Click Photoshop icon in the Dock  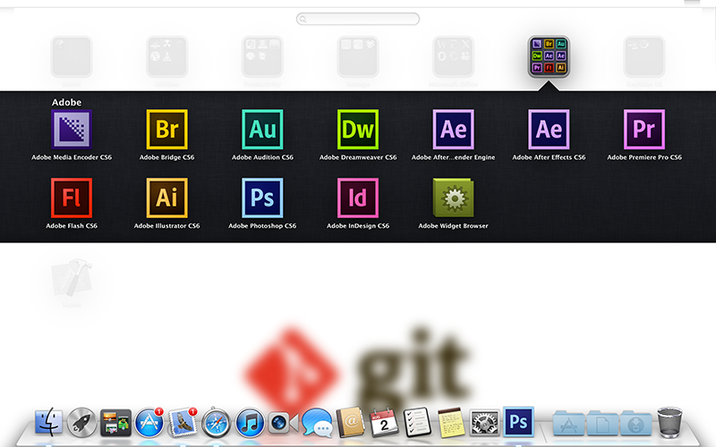(518, 421)
